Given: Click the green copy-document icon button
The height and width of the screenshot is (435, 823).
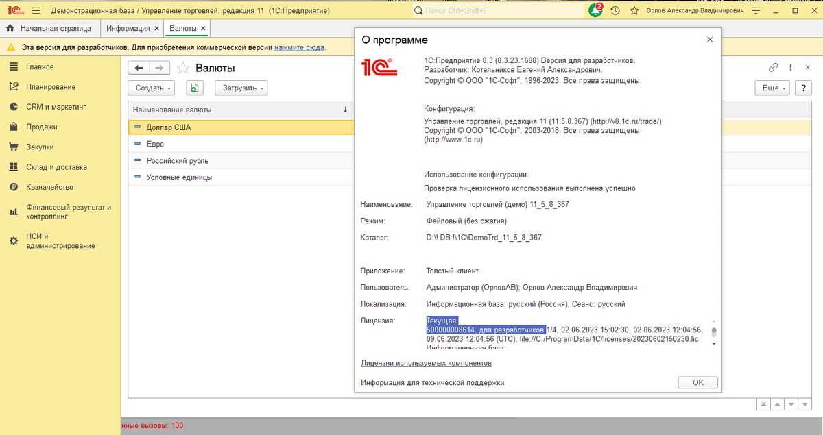Looking at the screenshot, I should tap(195, 88).
